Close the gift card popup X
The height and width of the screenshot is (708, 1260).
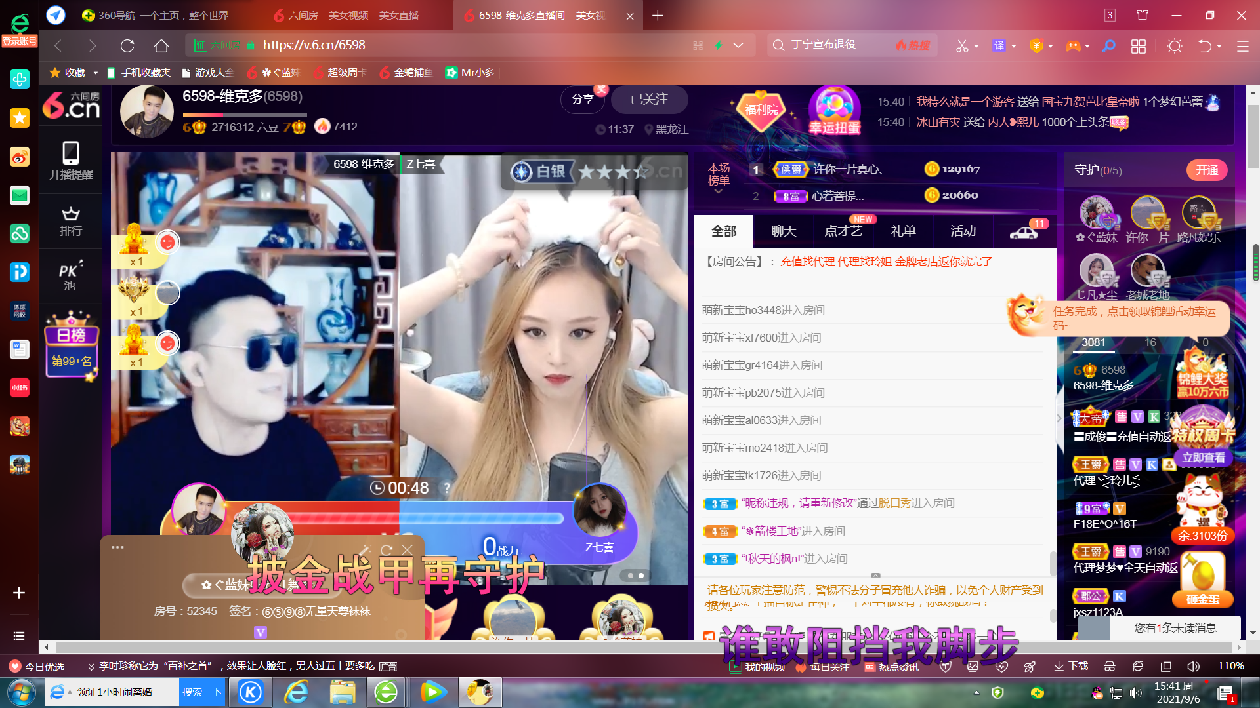coord(407,550)
